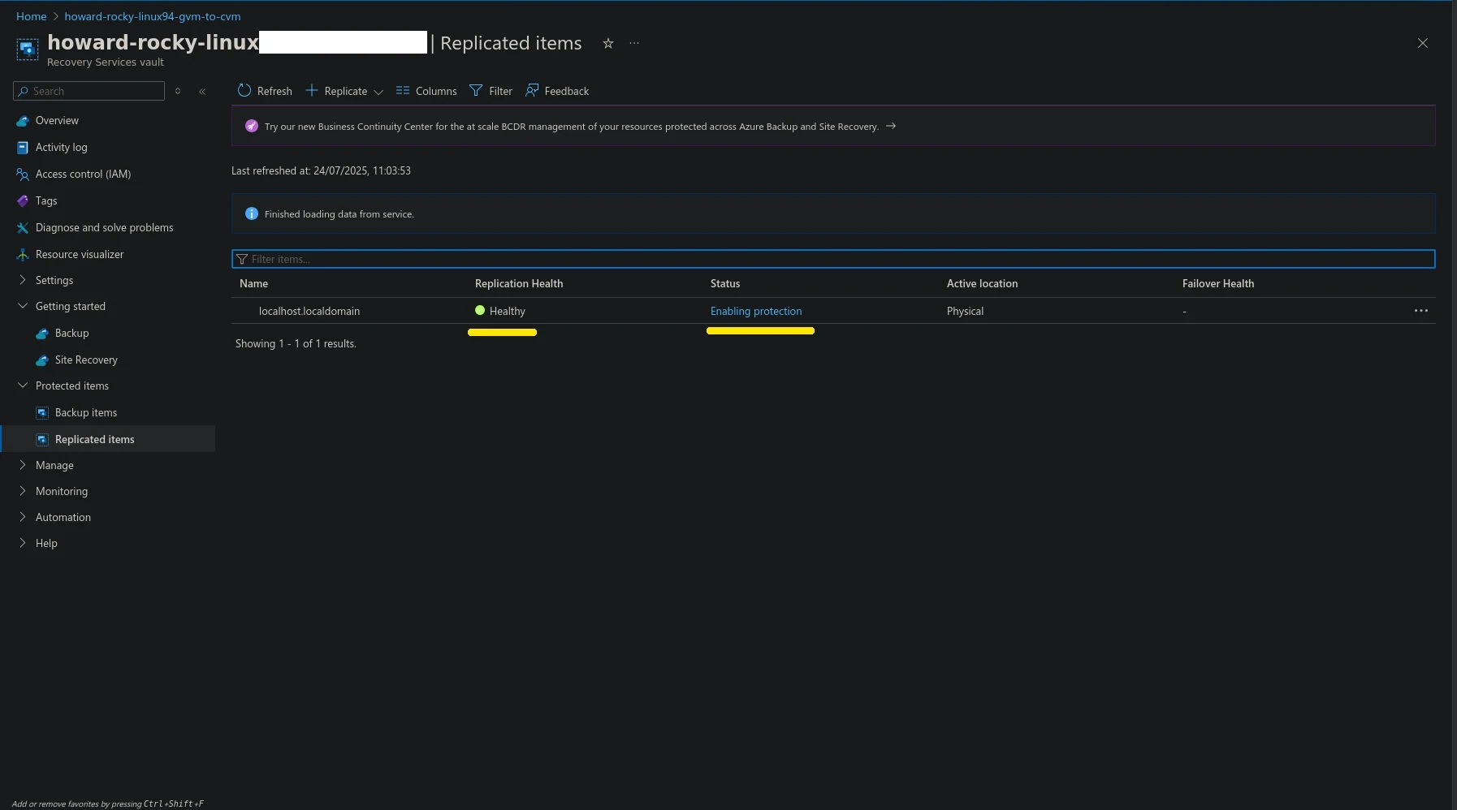This screenshot has width=1457, height=810.
Task: Expand the Automation section
Action: (63, 517)
